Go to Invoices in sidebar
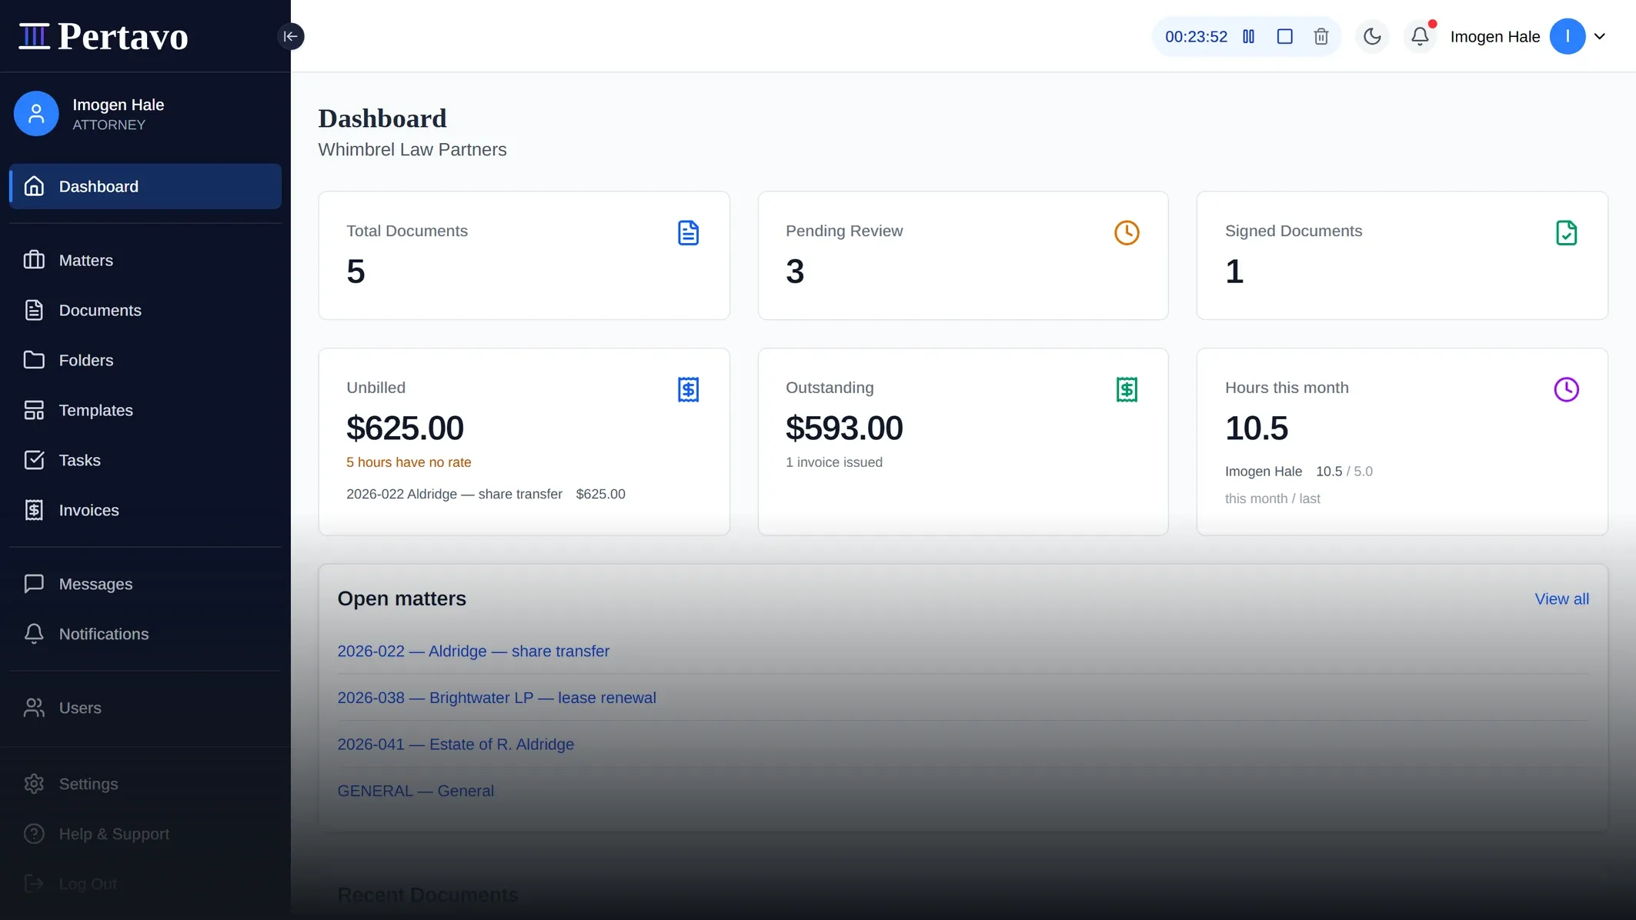 click(x=145, y=510)
